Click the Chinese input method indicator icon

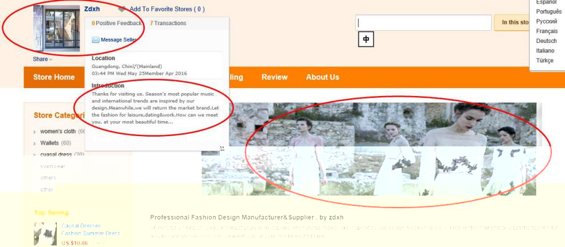tap(366, 39)
